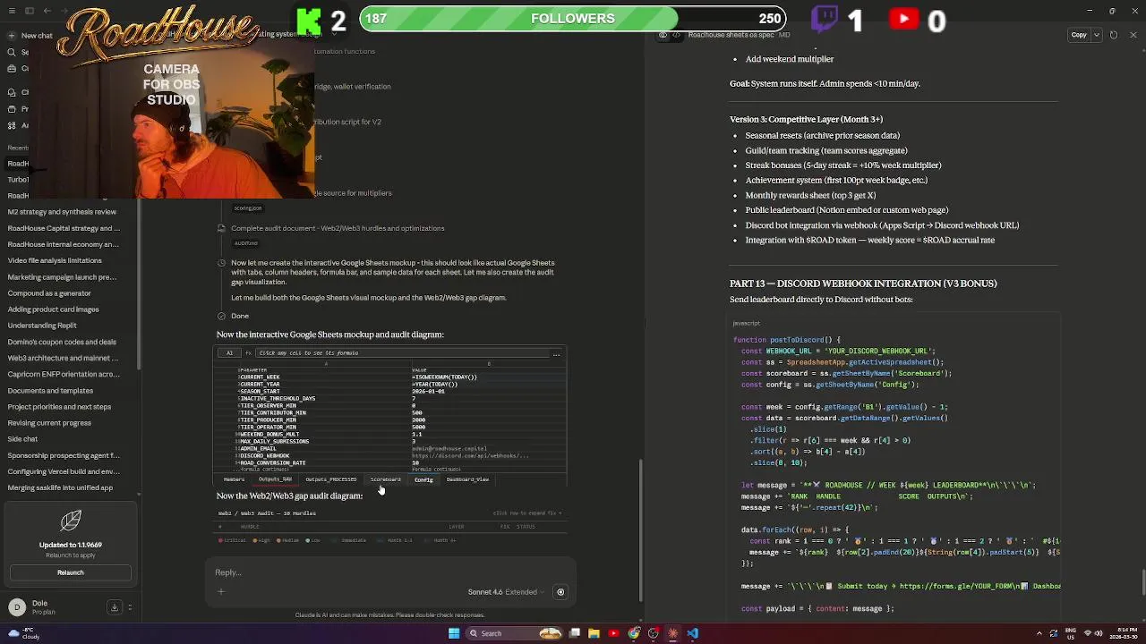Click the download icon next to Dole
Image resolution: width=1146 pixels, height=644 pixels.
115,607
